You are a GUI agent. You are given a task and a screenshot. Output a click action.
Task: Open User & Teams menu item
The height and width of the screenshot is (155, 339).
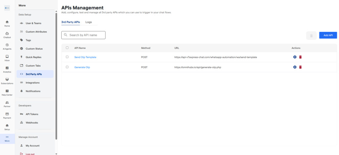pos(35,23)
